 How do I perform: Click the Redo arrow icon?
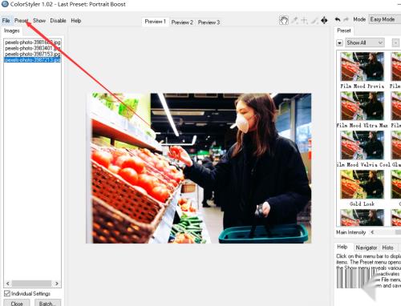346,19
